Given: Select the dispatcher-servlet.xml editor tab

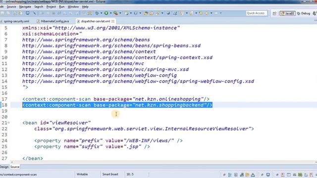Looking at the screenshot, I should [x=96, y=21].
